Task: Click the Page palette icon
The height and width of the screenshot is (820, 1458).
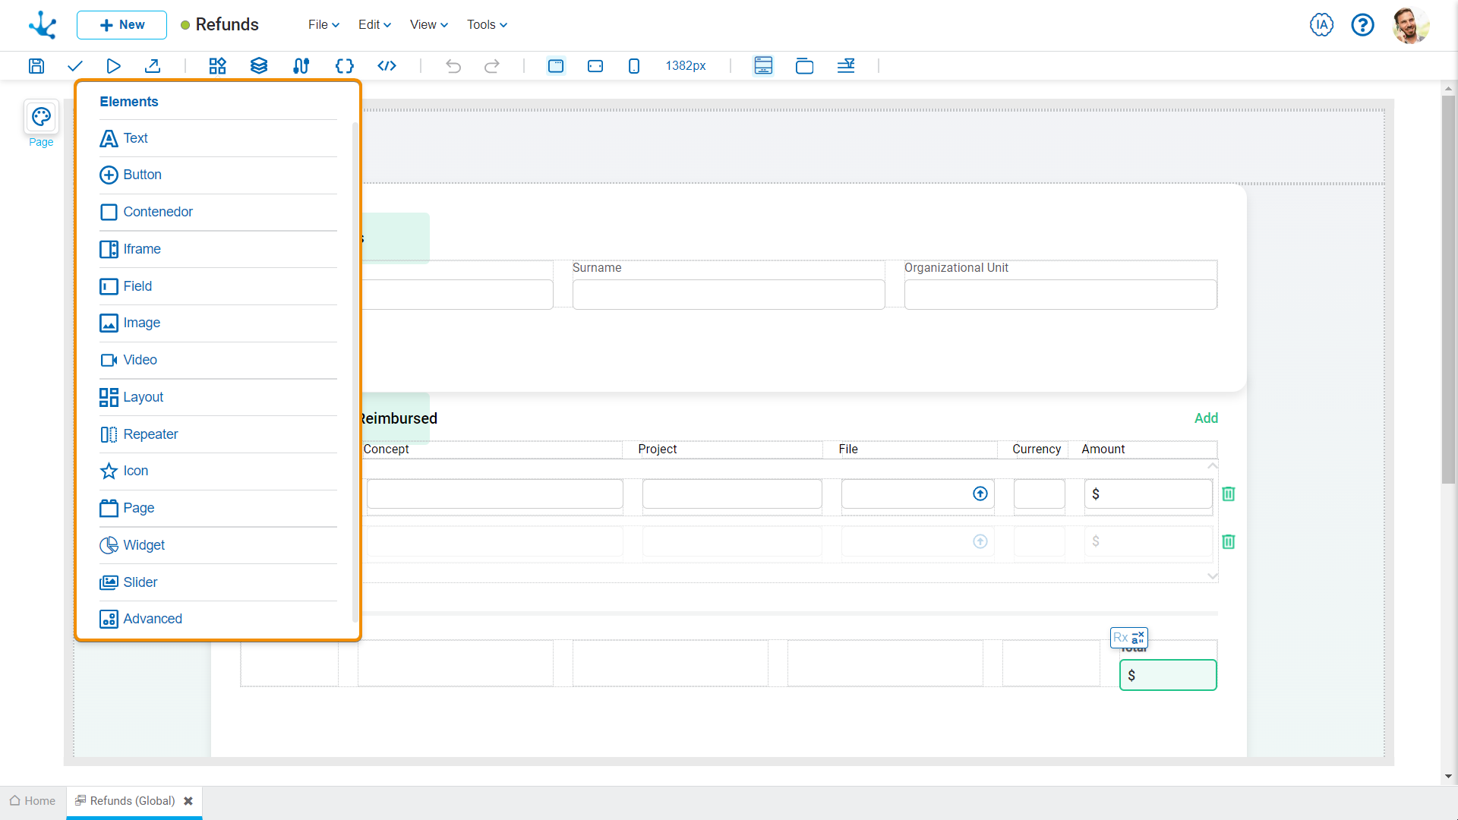Action: [41, 117]
